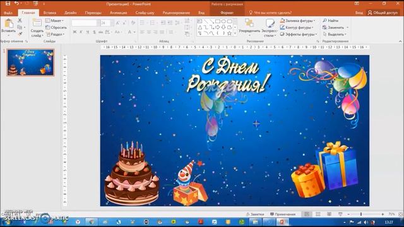Switch to normal view in status bar

(x=307, y=214)
